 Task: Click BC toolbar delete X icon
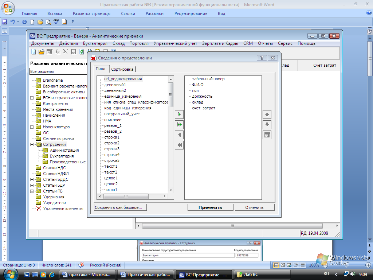[x=66, y=51]
